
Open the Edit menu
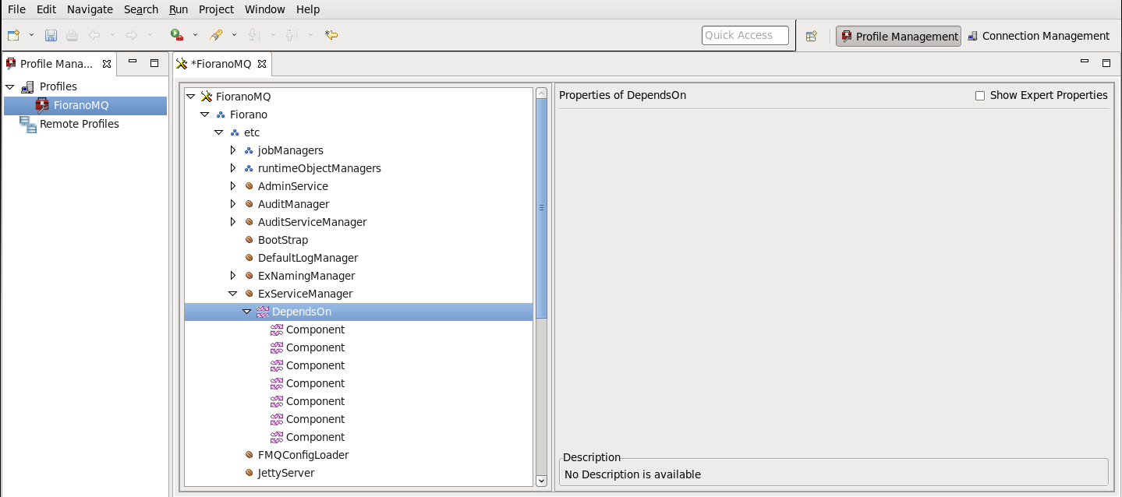click(x=46, y=9)
